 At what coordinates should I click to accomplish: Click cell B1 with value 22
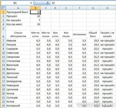[x=36, y=12]
